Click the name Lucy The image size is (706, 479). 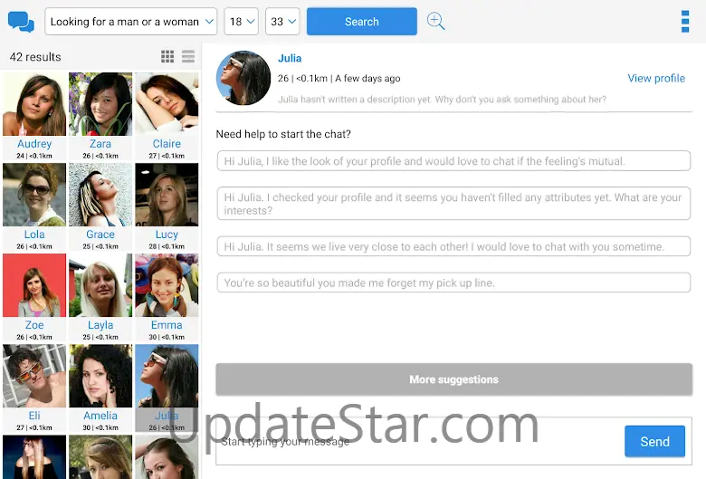[167, 235]
